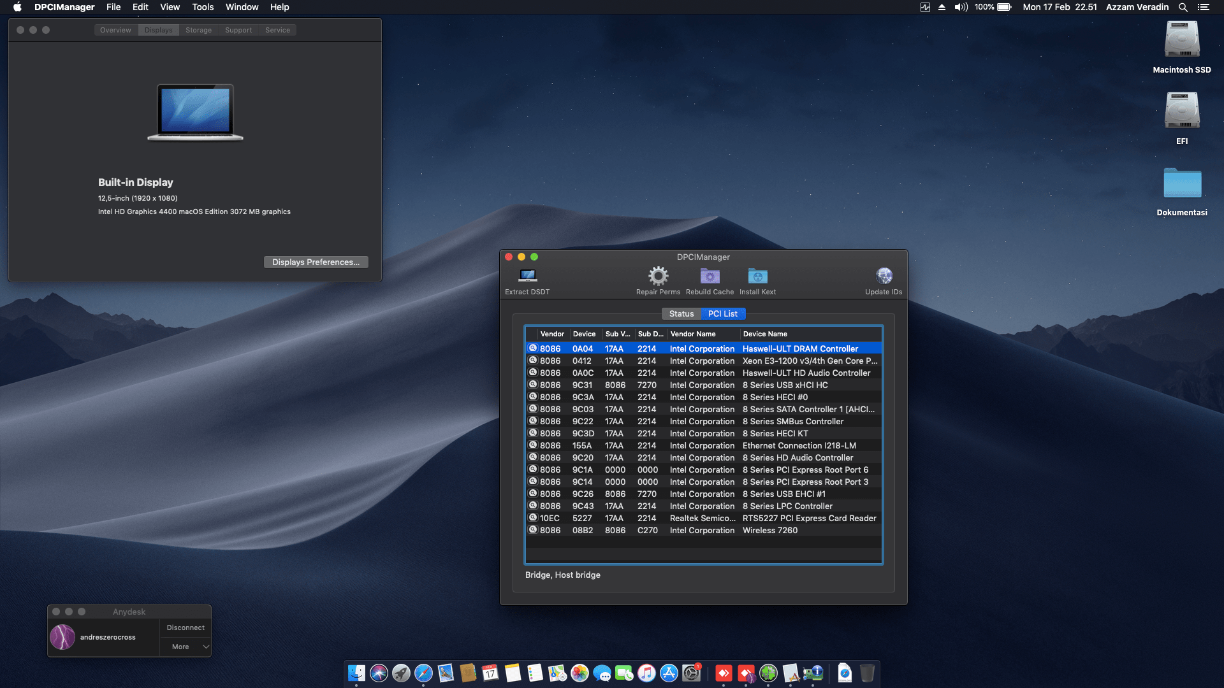Image resolution: width=1224 pixels, height=688 pixels.
Task: Open Service tab in About window
Action: point(277,30)
